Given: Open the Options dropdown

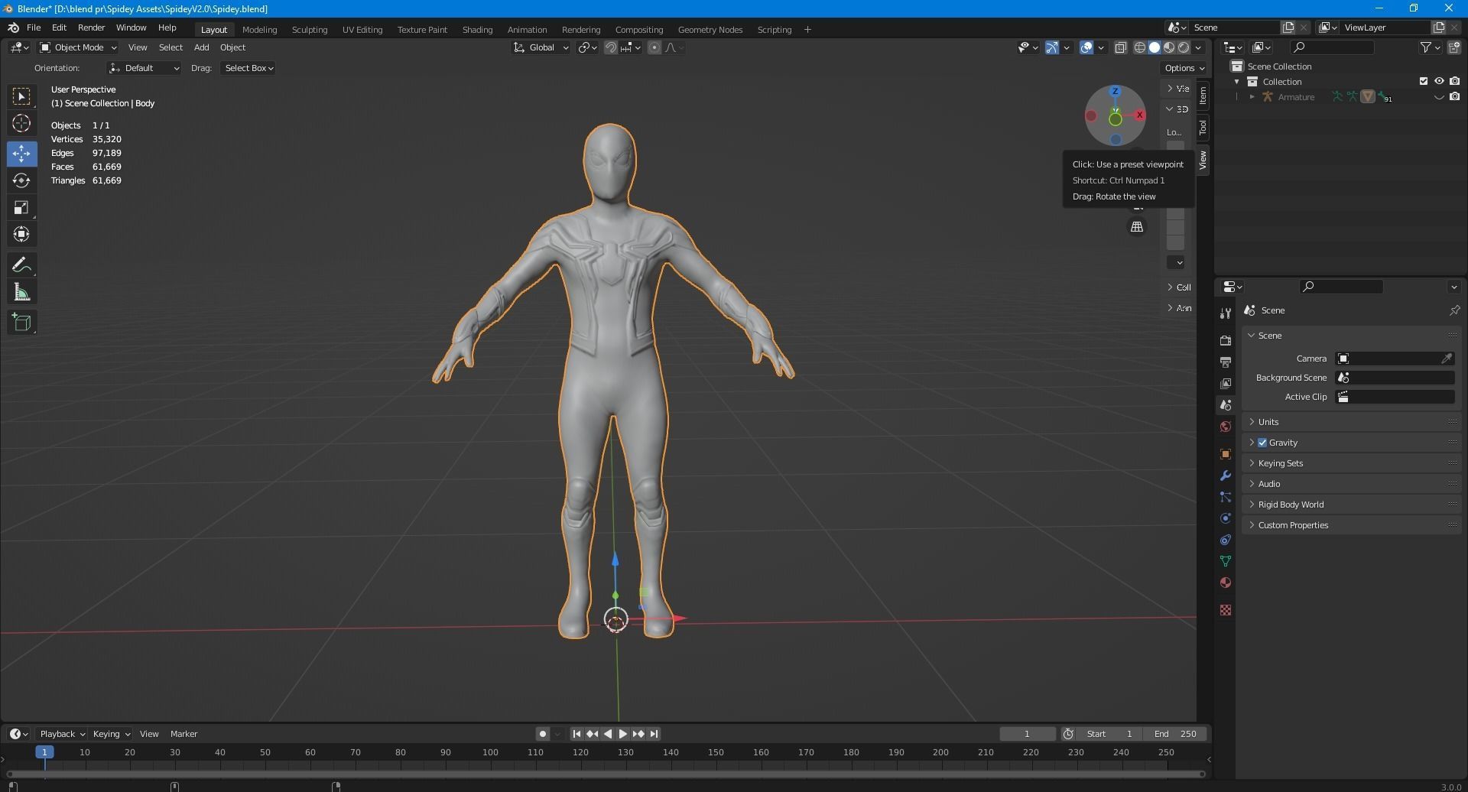Looking at the screenshot, I should click(1184, 68).
